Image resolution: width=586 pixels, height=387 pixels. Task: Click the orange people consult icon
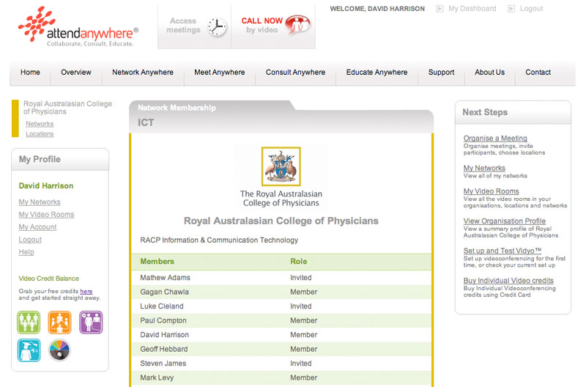[x=59, y=322]
